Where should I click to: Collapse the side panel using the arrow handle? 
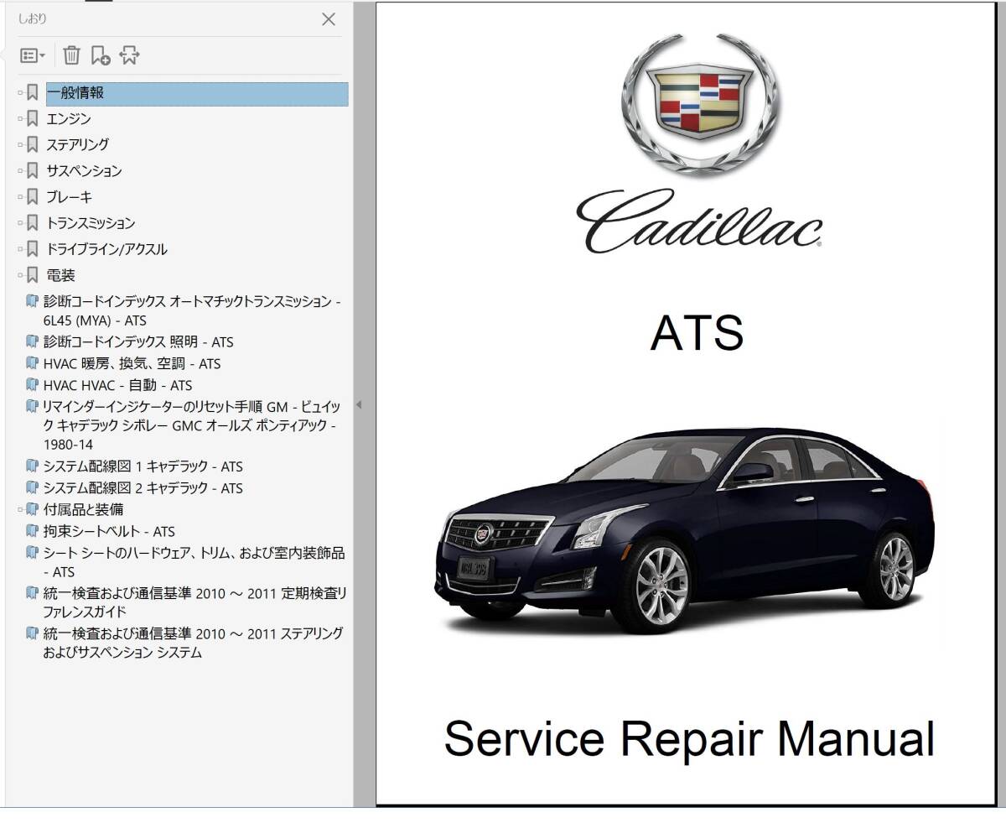pos(359,405)
